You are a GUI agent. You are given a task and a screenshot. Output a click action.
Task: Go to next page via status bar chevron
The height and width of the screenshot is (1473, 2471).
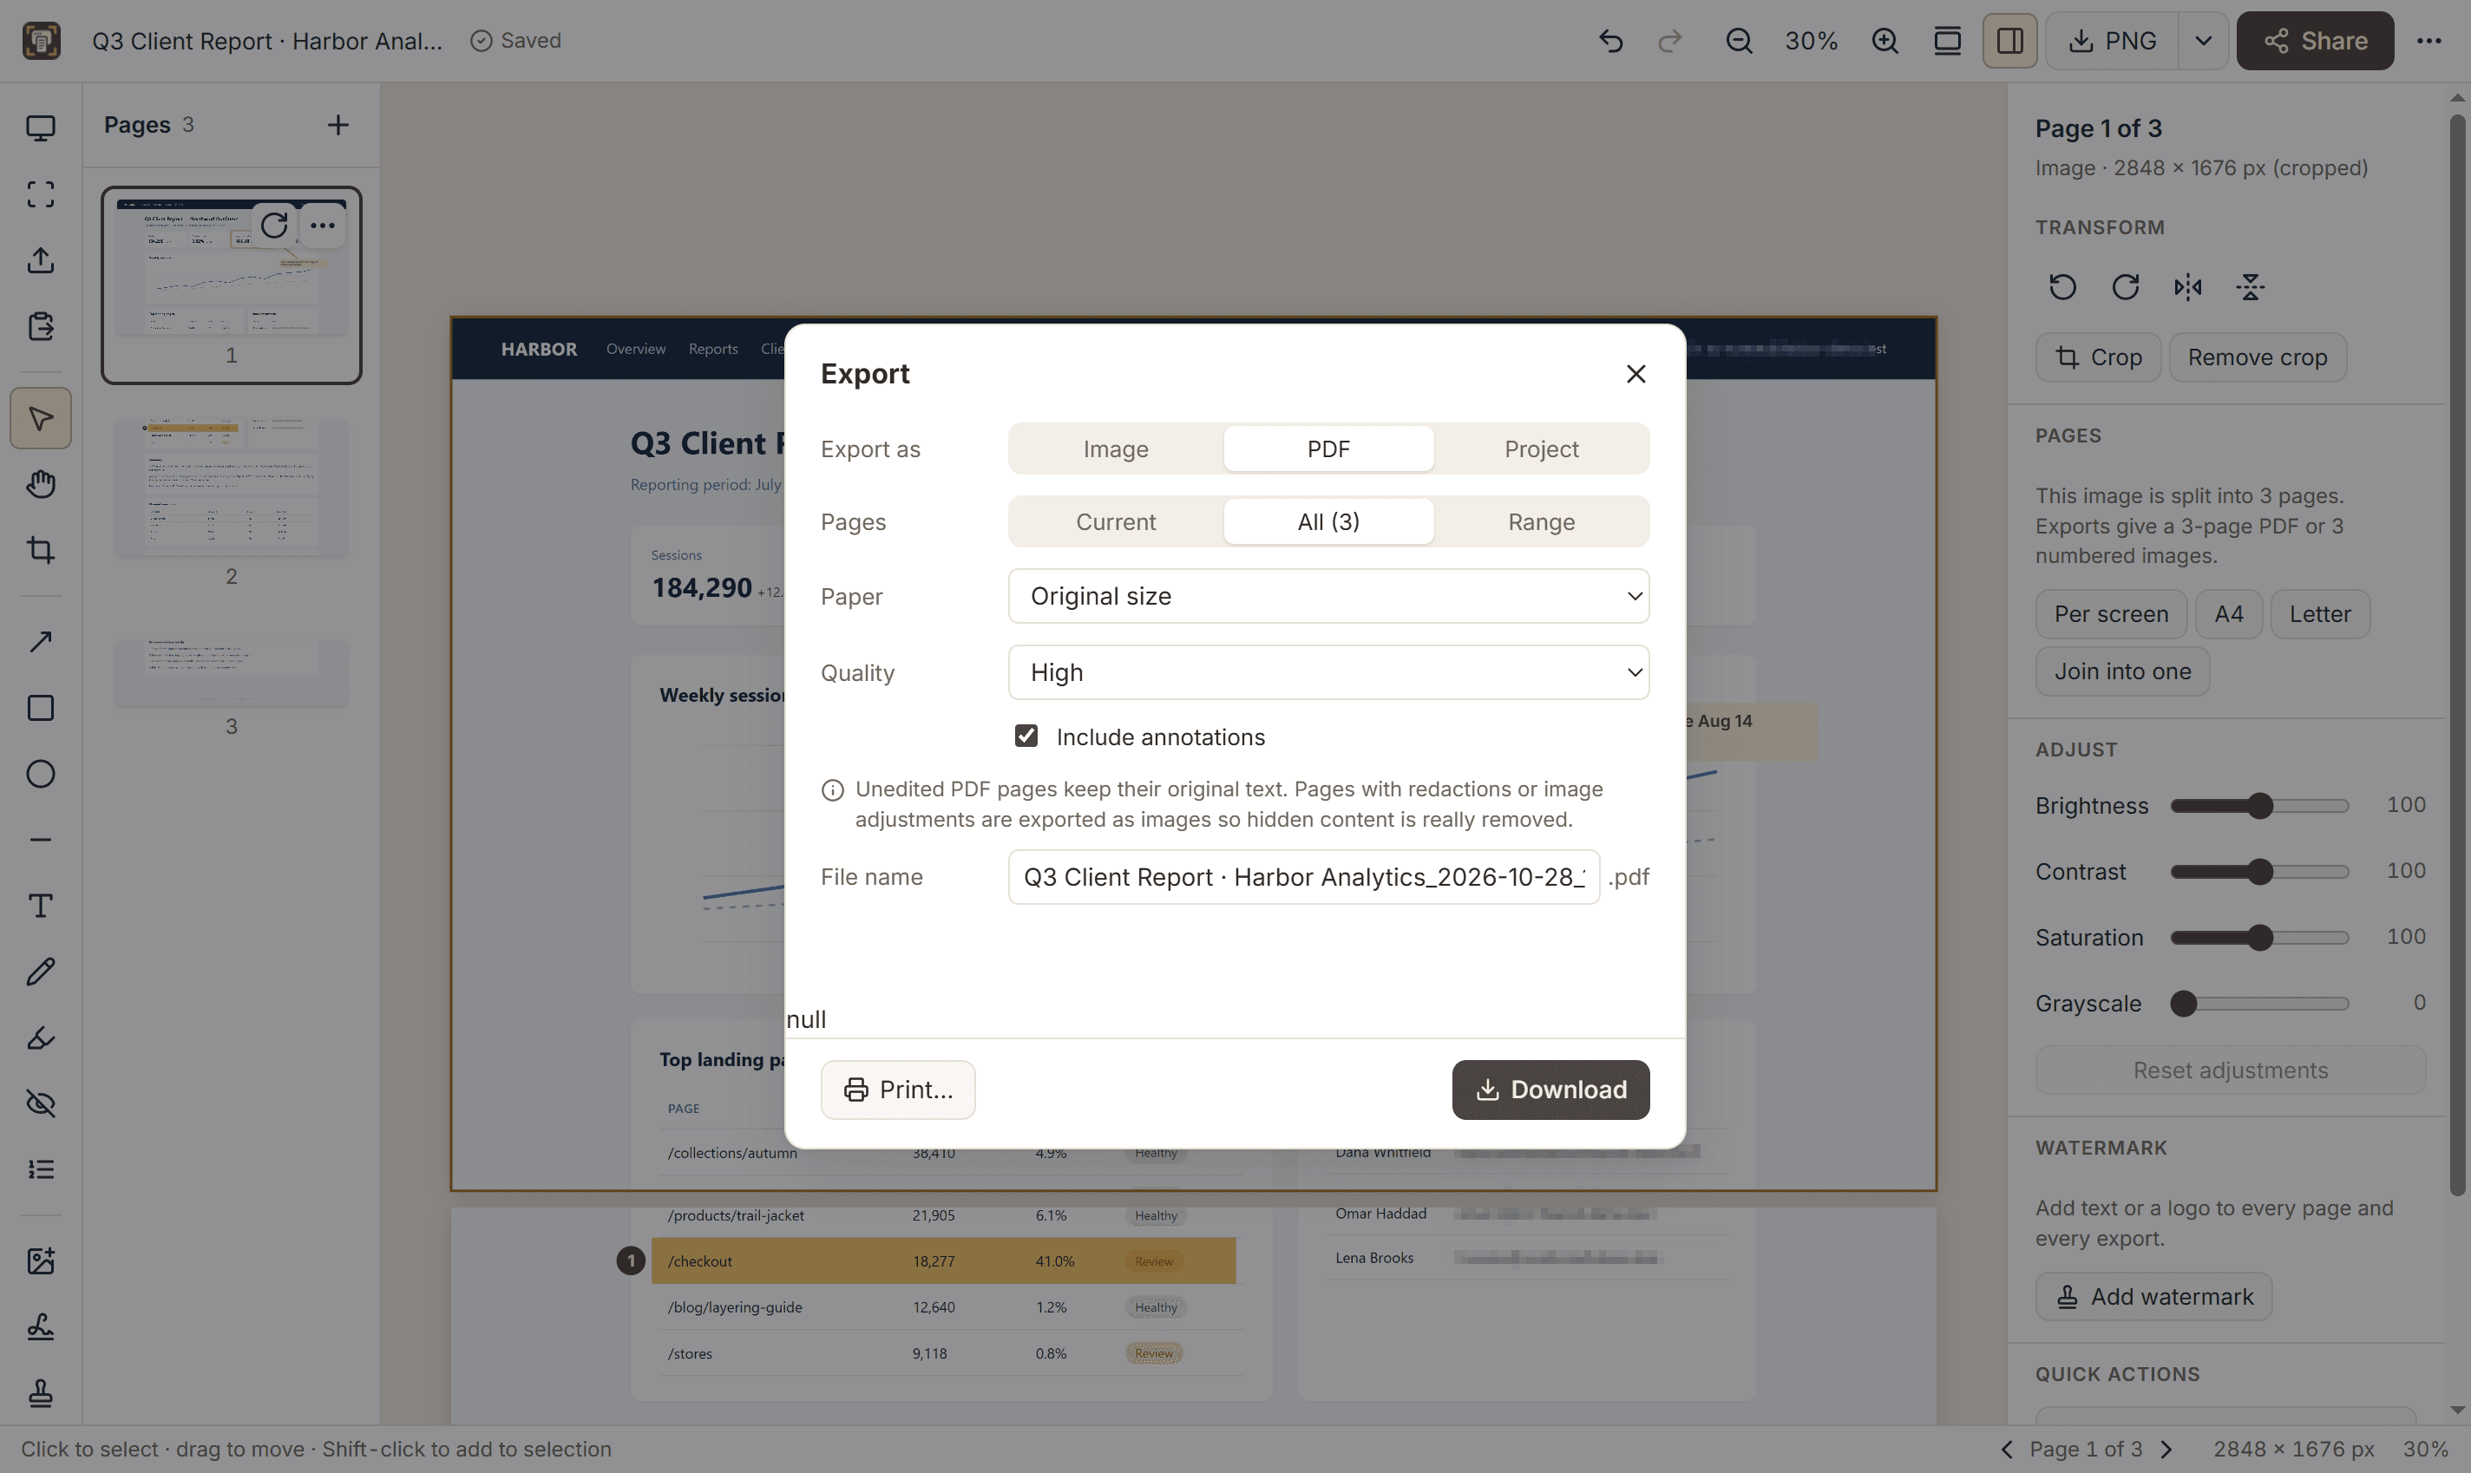tap(2166, 1450)
